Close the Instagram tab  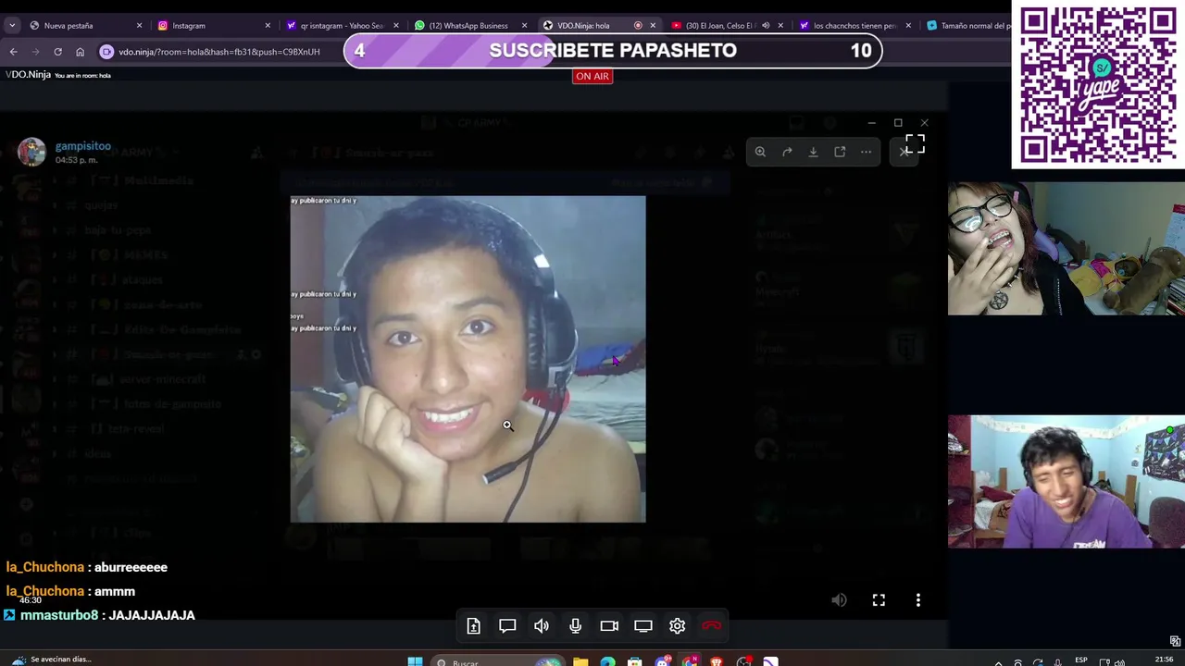[x=268, y=26]
